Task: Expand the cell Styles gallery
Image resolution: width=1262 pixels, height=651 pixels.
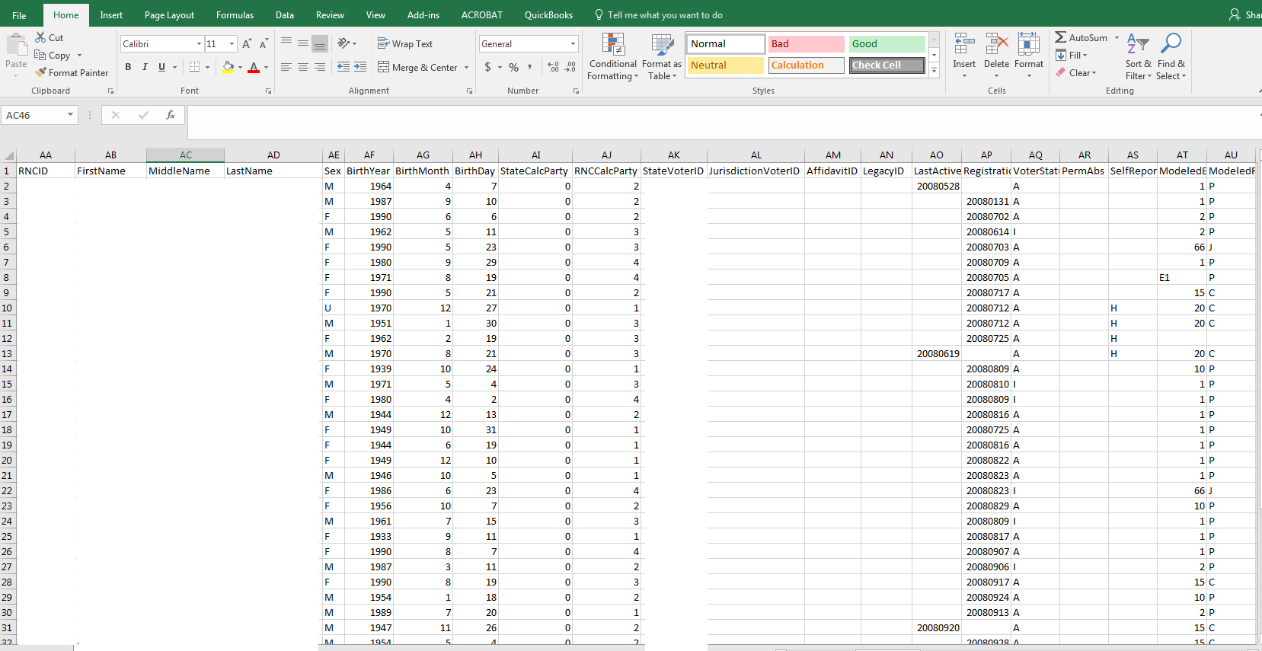Action: (x=935, y=71)
